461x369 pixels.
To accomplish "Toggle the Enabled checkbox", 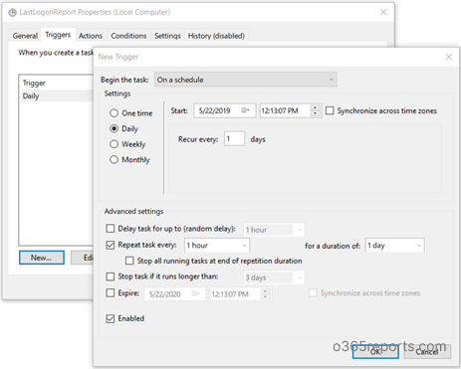I will click(110, 318).
